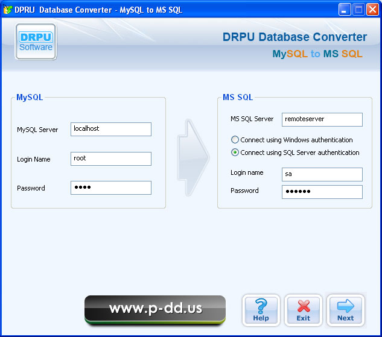This screenshot has width=382, height=337.
Task: Click the MS SQL Server field showing remoteserver
Action: (322, 119)
